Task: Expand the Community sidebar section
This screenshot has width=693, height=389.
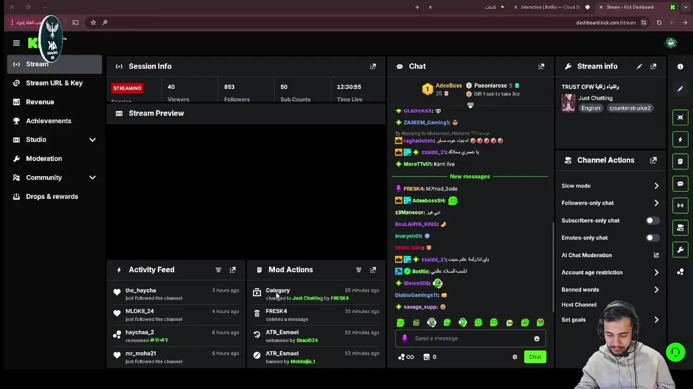Action: [x=92, y=178]
